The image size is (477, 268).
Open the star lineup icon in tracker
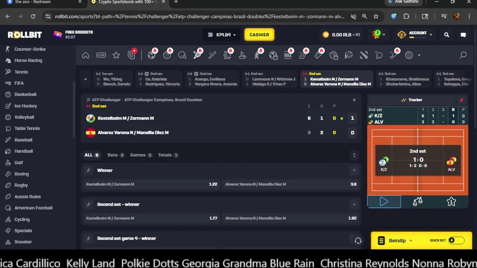(x=451, y=201)
